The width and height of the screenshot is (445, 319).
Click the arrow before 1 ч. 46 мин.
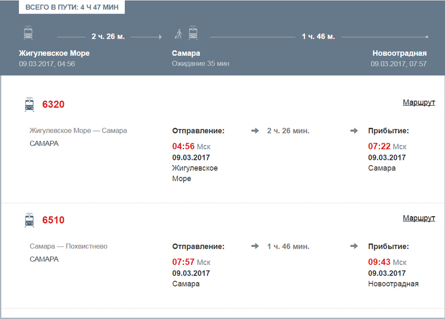[x=255, y=246]
